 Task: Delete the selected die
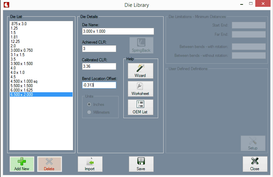click(x=49, y=164)
